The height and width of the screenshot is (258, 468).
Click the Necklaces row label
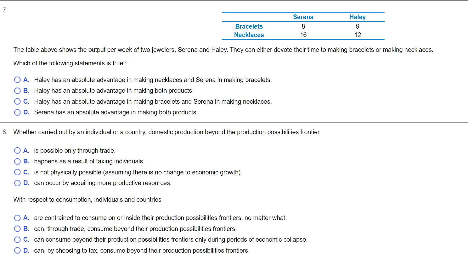tap(249, 35)
